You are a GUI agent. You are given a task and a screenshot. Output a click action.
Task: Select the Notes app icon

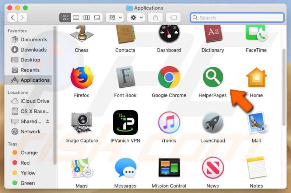[256, 168]
